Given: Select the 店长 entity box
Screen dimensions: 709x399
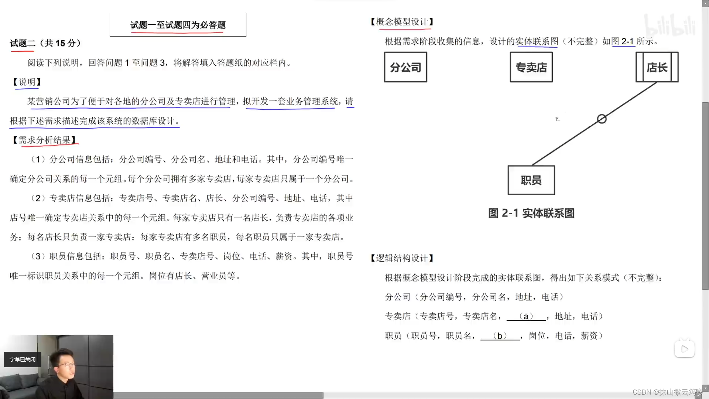Looking at the screenshot, I should click(x=657, y=67).
